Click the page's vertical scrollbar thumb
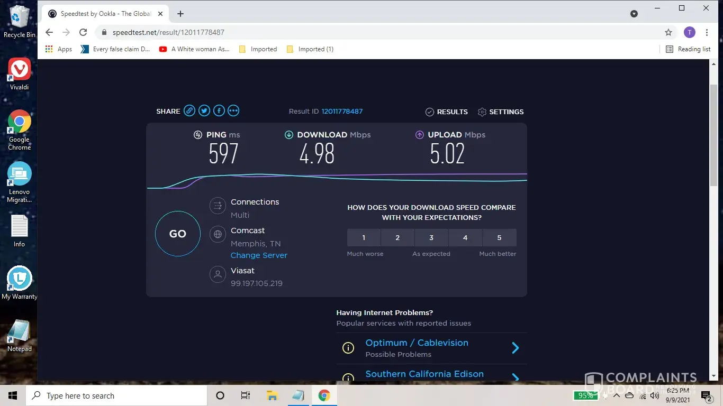Viewport: 723px width, 406px height. pos(713,135)
